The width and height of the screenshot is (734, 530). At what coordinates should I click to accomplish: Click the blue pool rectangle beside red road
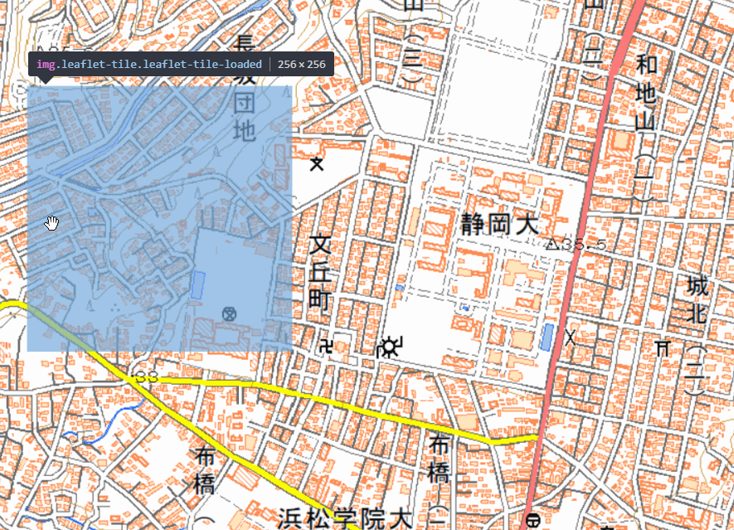(547, 337)
